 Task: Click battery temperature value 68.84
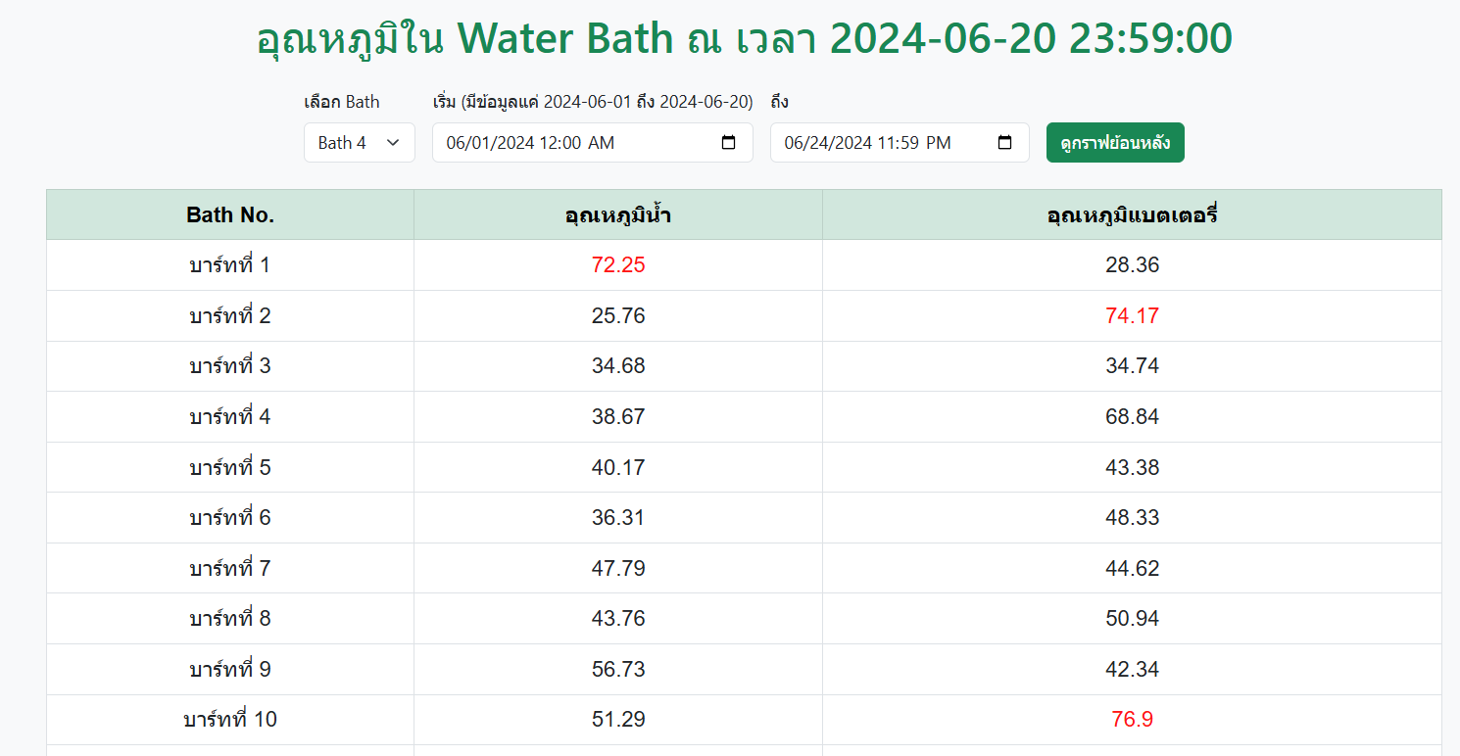coord(1132,417)
